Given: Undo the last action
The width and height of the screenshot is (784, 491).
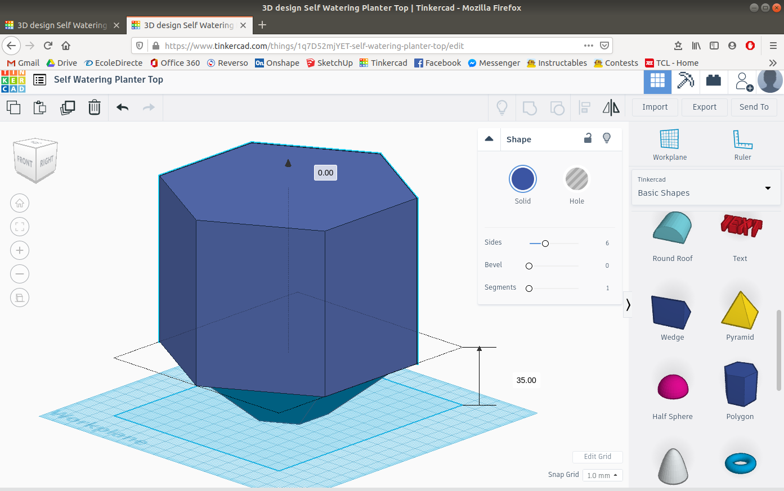Looking at the screenshot, I should pos(123,107).
